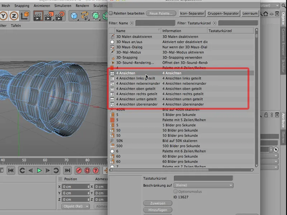Select the 50% Bild skalieren row

[x=182, y=141]
